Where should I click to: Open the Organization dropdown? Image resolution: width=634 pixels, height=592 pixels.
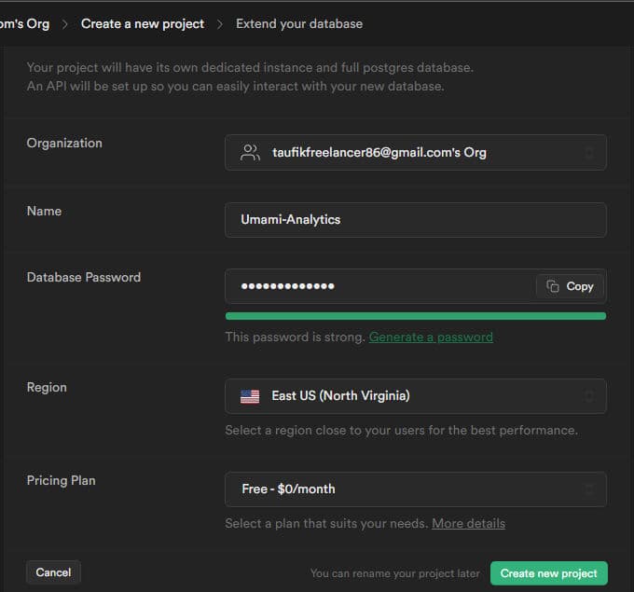[x=415, y=153]
